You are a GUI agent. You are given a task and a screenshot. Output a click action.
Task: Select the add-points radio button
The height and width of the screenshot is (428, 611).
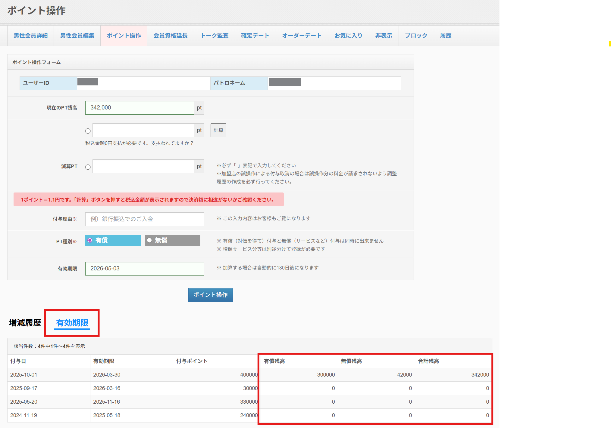88,131
